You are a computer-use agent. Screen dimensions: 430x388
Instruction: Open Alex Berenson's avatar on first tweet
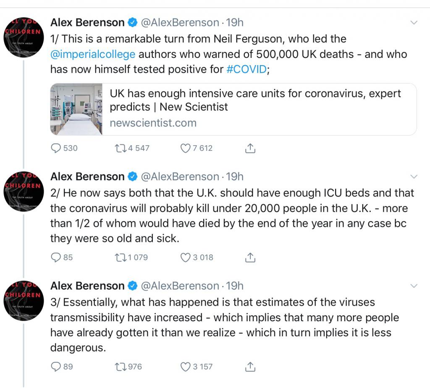coord(24,37)
